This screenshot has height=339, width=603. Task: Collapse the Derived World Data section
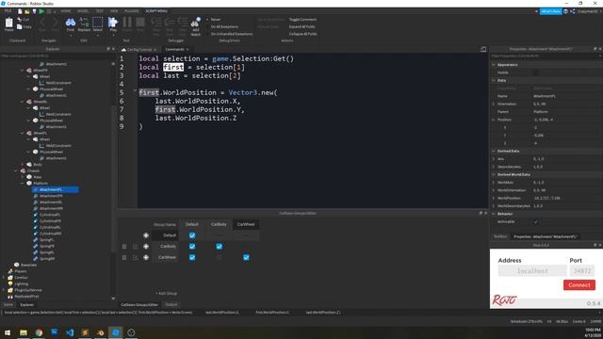point(494,175)
